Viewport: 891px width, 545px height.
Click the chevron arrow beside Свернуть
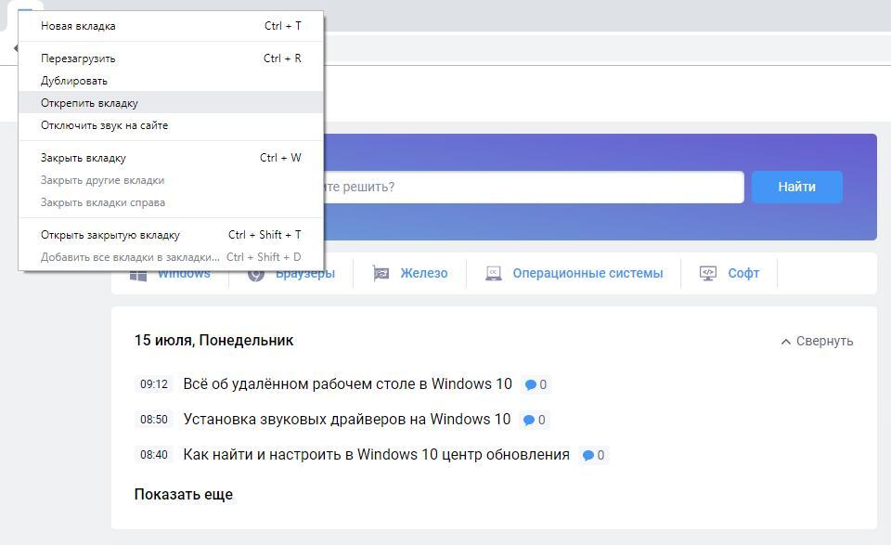(786, 342)
